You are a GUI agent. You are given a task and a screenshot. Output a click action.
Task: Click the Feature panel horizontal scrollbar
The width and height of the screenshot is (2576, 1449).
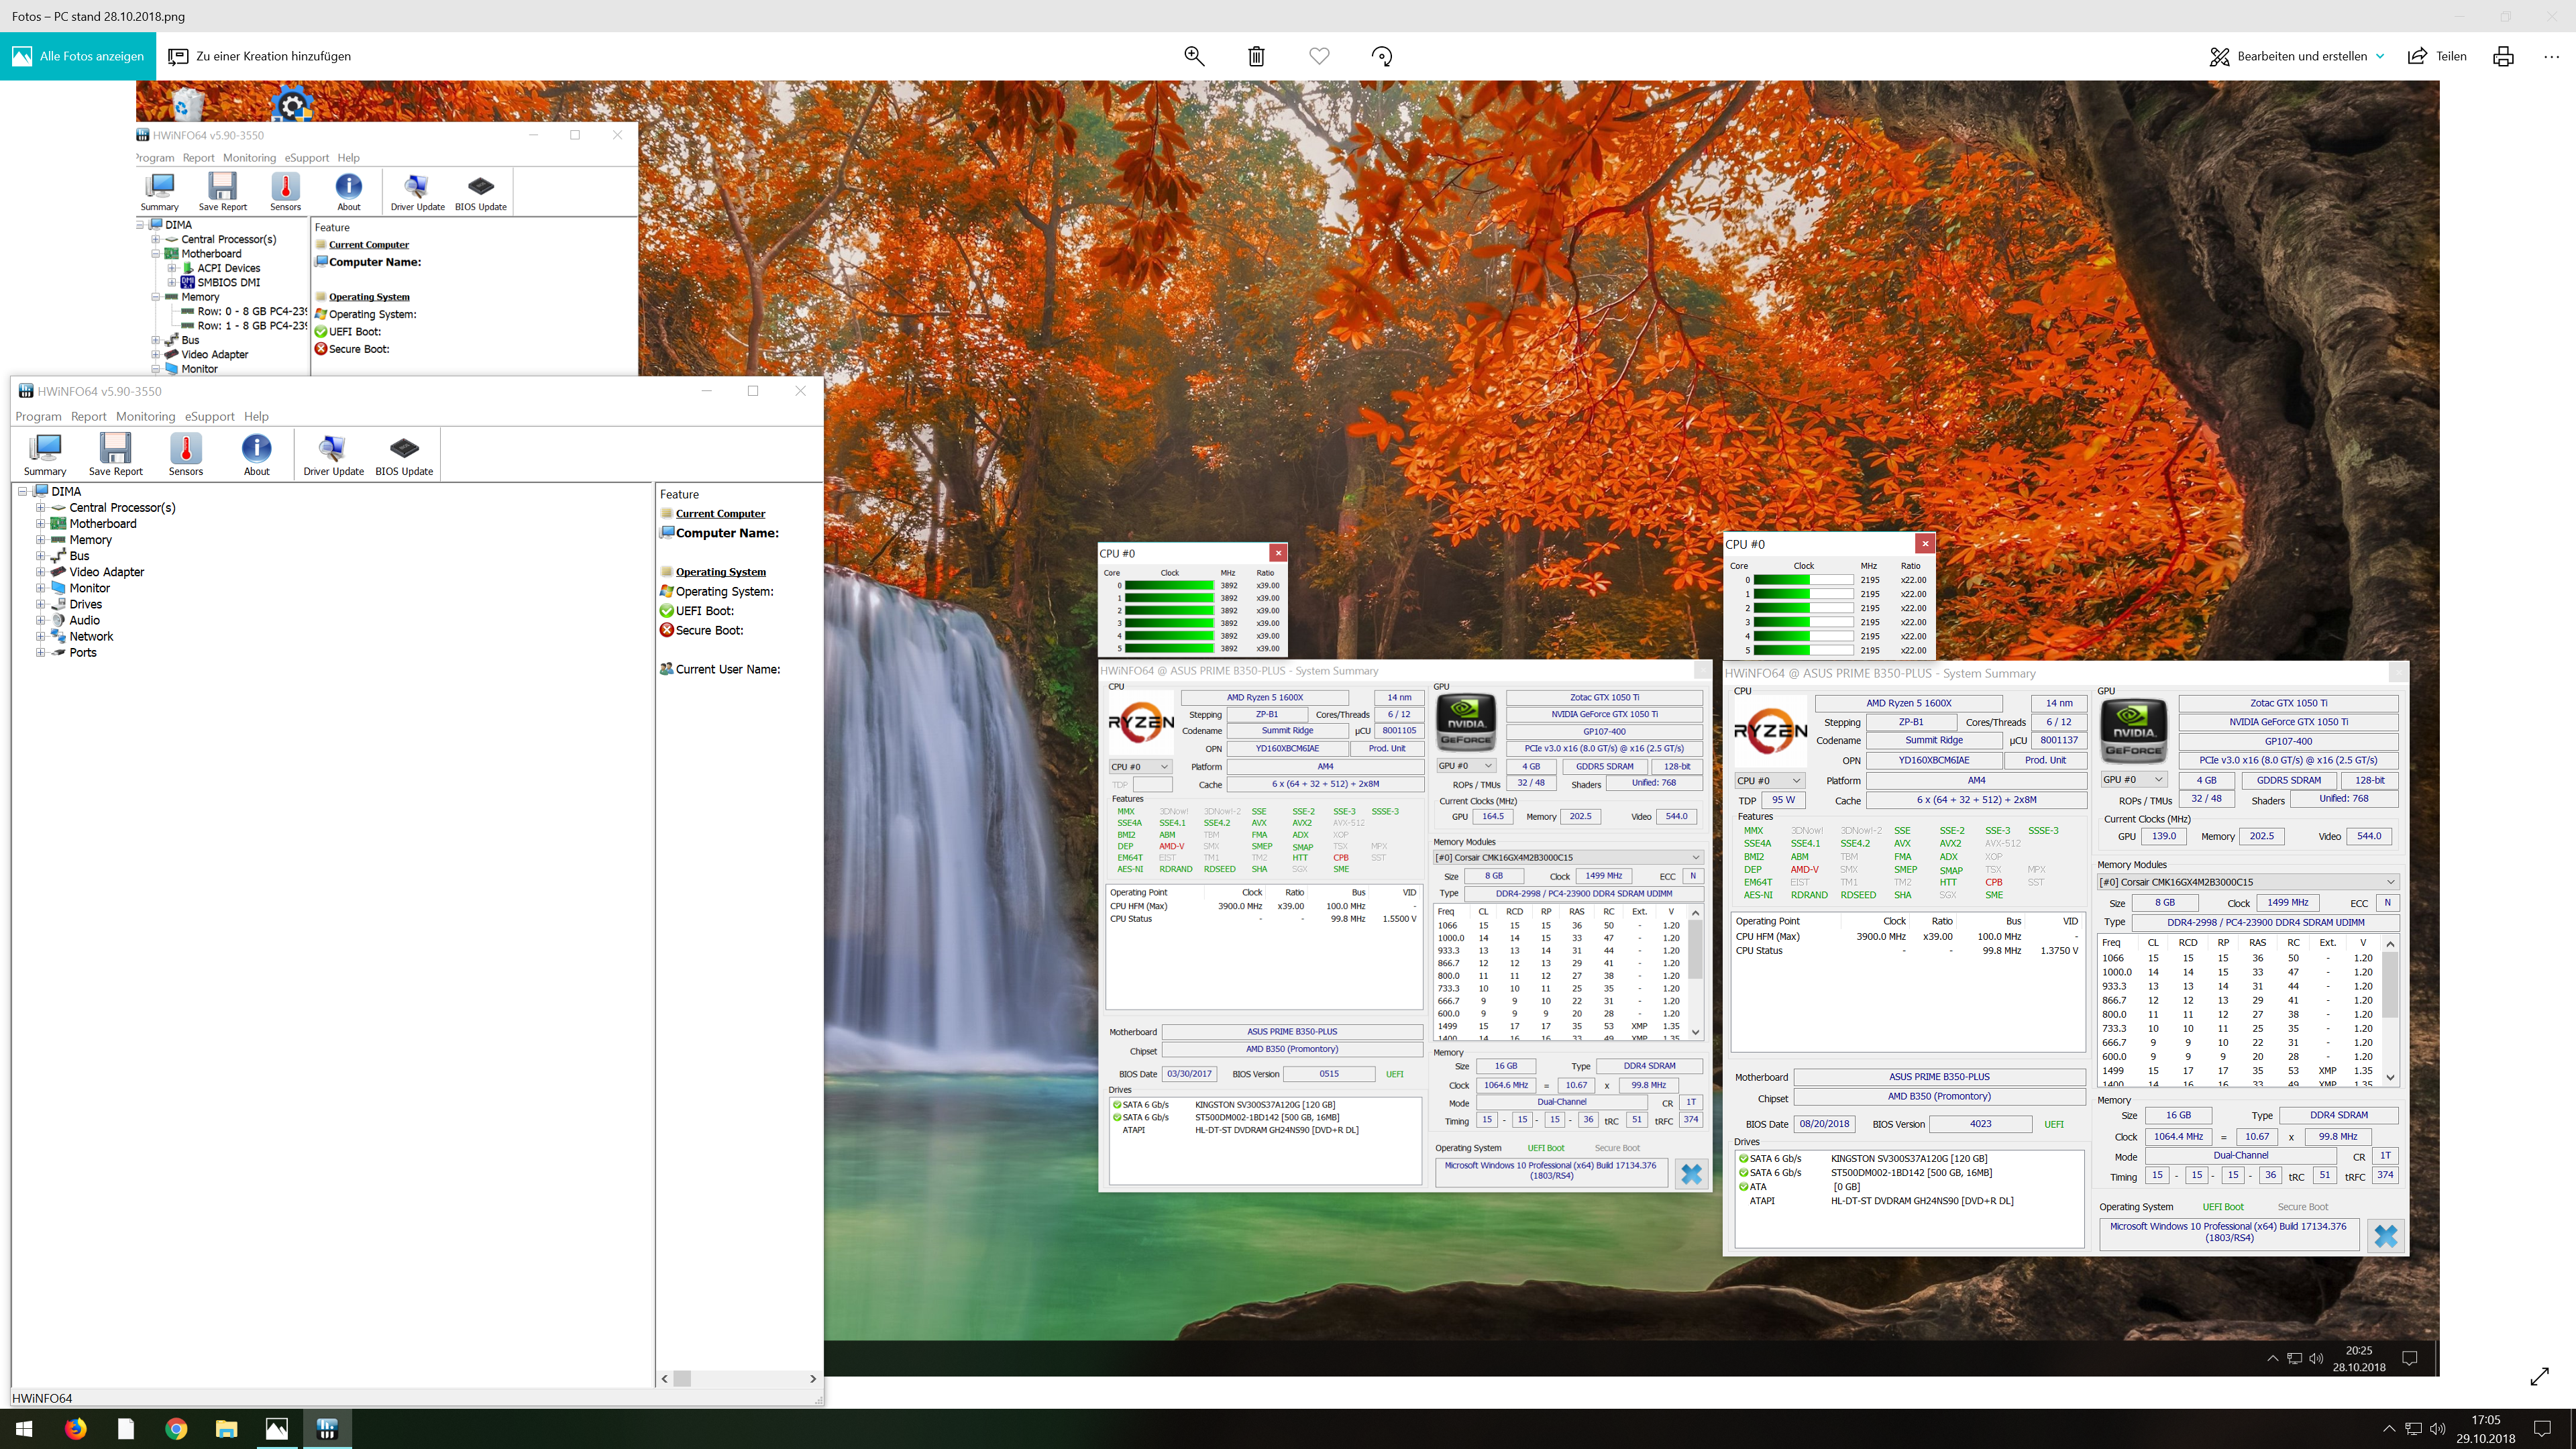click(739, 1378)
